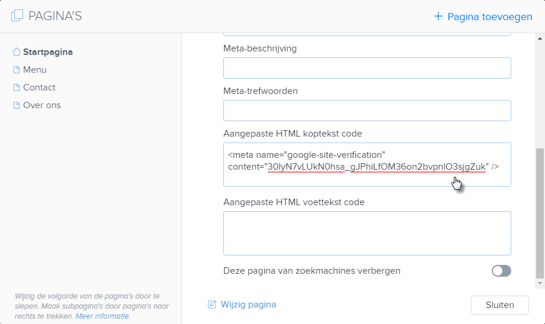Click the plus icon for adding a page
This screenshot has width=545, height=324.
(438, 17)
